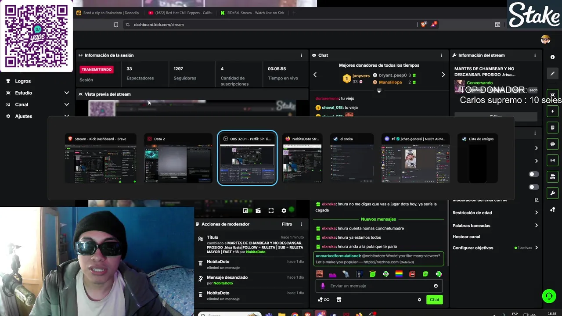Insert the green halo frog emote
562x316 pixels.
[x=372, y=274]
